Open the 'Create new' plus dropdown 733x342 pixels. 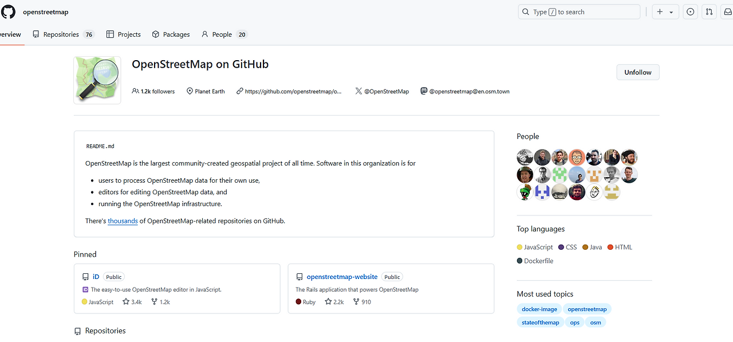[665, 12]
